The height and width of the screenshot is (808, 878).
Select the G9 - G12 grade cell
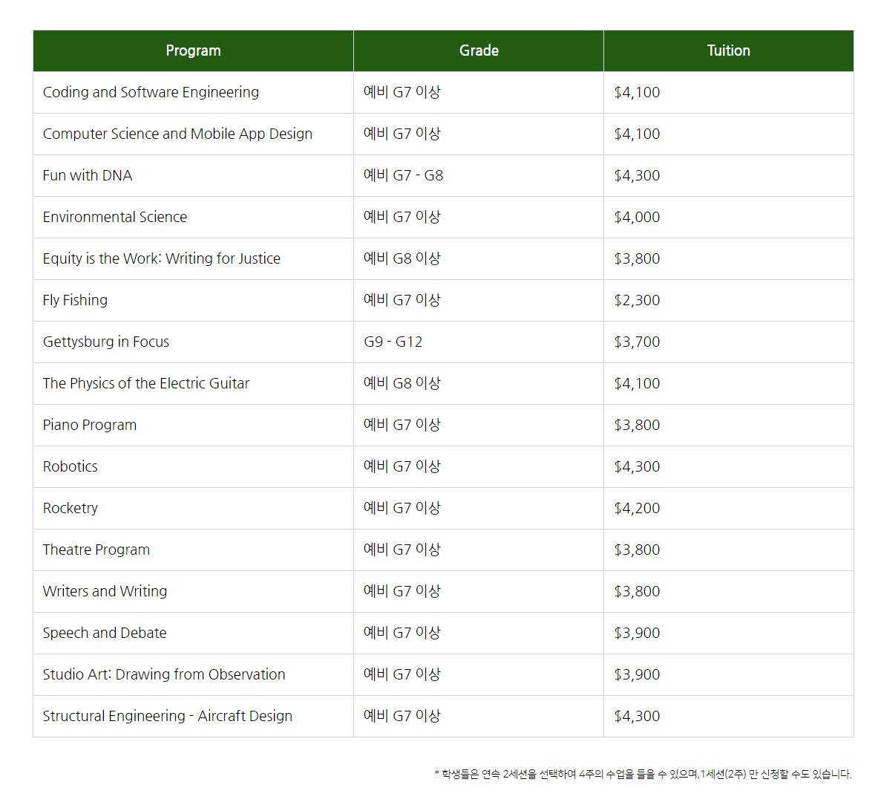(x=393, y=342)
